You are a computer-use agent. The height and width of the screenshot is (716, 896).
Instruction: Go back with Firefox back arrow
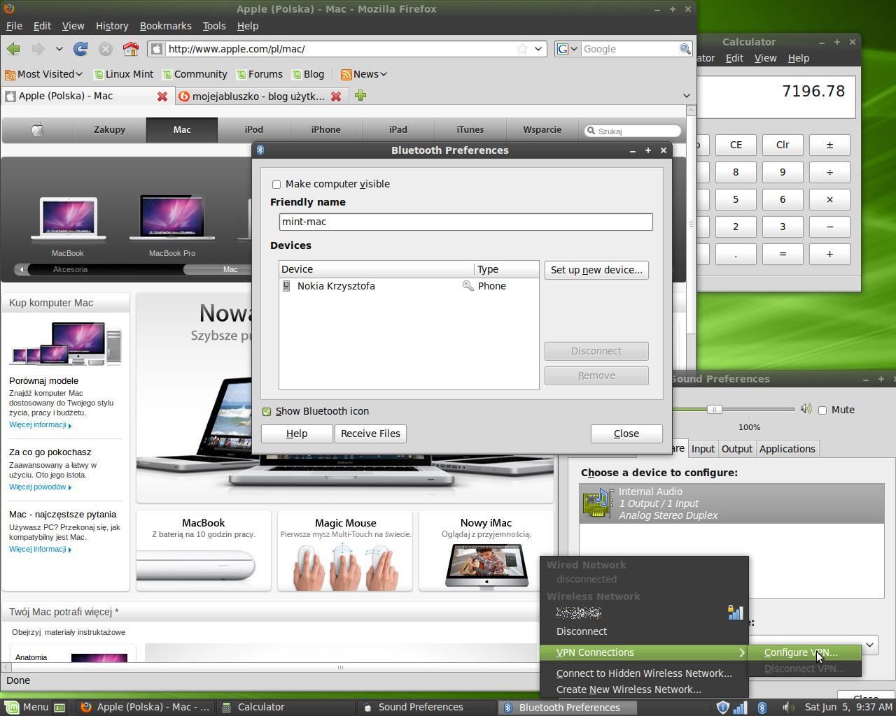point(13,49)
